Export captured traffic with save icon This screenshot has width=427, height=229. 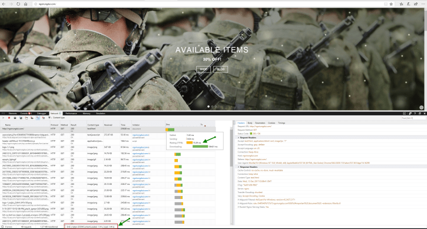pyautogui.click(x=15, y=118)
